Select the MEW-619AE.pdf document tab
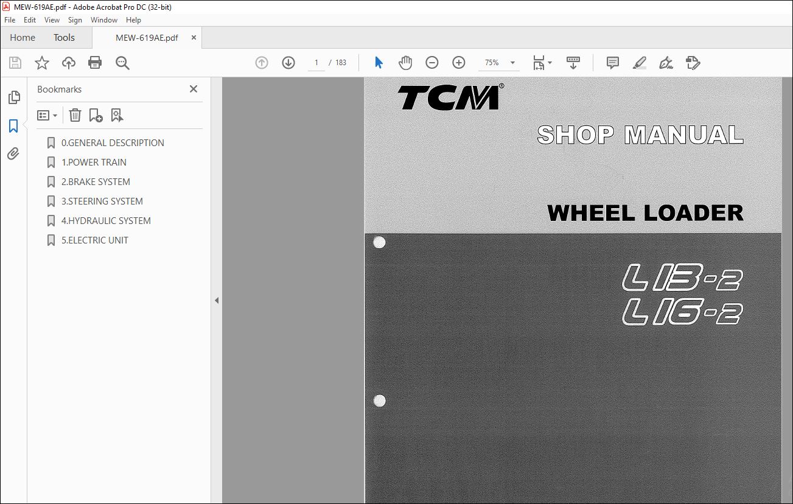 click(147, 38)
